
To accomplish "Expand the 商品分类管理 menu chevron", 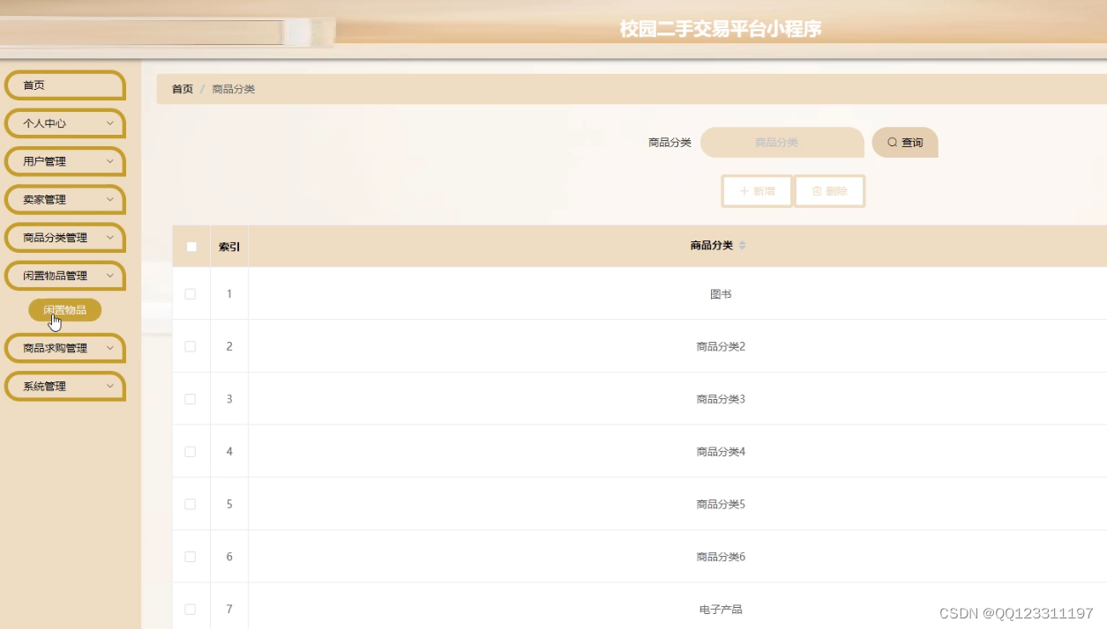I will [110, 237].
